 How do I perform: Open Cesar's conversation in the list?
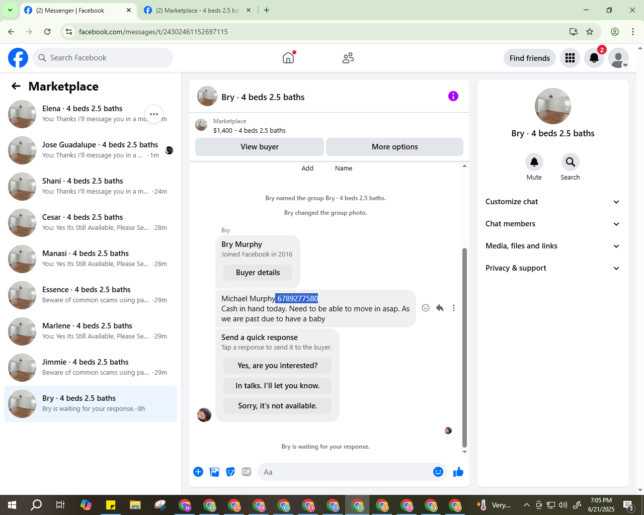point(91,223)
